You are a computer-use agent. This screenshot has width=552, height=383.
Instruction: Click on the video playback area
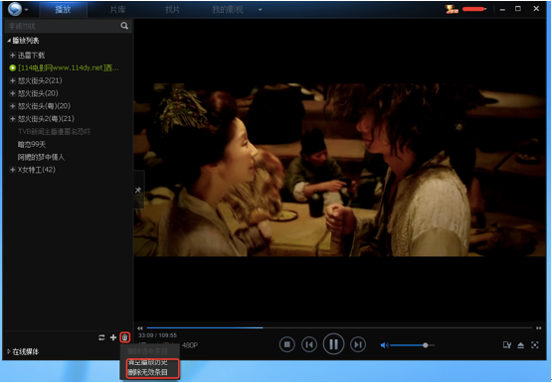coord(340,170)
